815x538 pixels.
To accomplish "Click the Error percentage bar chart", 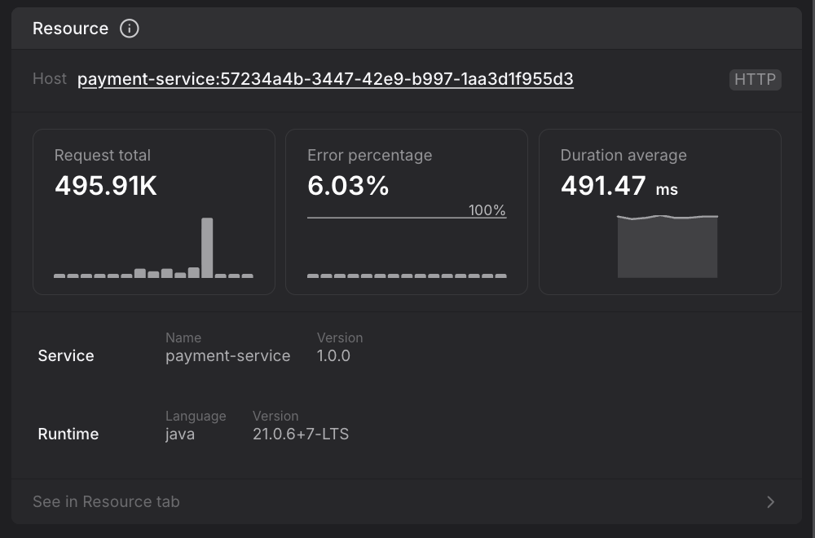I will 407,276.
